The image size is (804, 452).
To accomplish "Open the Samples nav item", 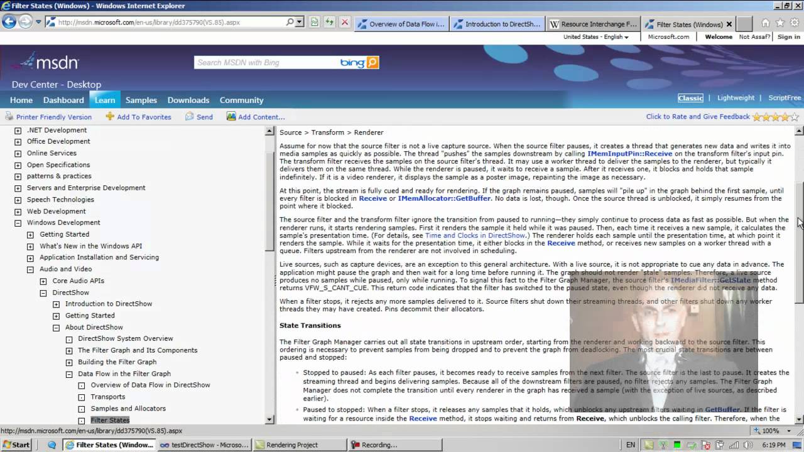I will tap(141, 100).
